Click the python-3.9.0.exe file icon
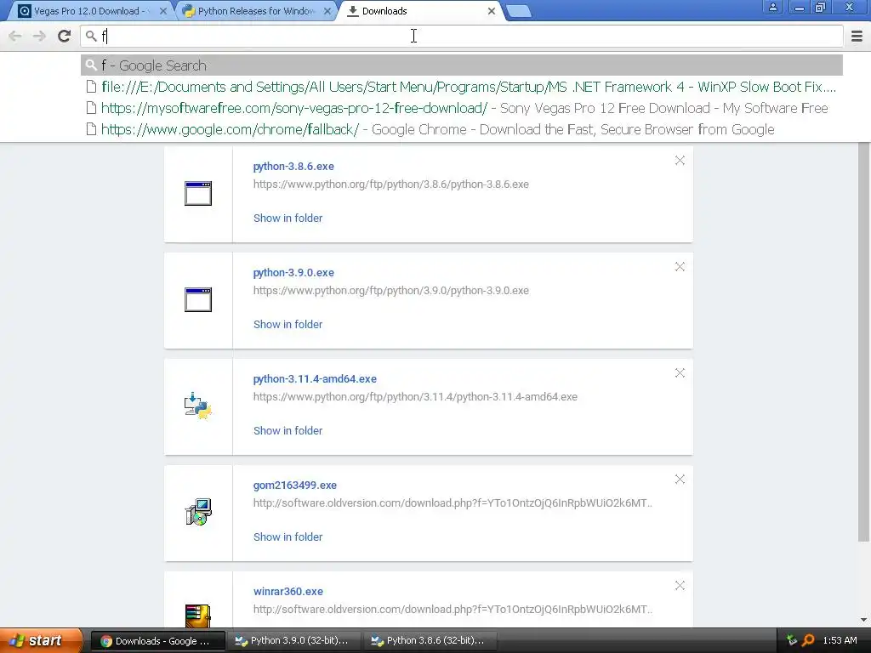Viewport: 871px width, 653px height. (198, 300)
